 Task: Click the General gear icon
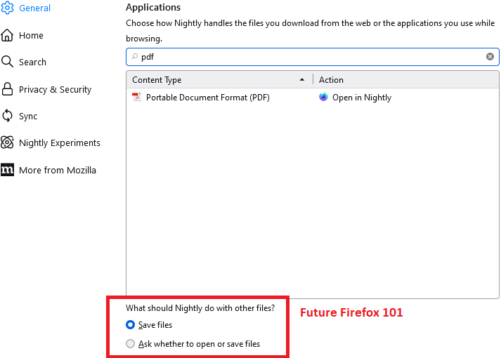8,8
